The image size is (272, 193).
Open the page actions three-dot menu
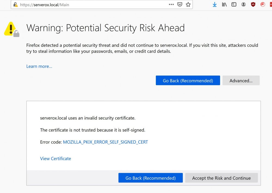pyautogui.click(x=171, y=5)
